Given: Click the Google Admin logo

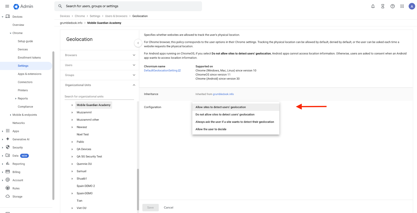Looking at the screenshot, I should tap(23, 7).
